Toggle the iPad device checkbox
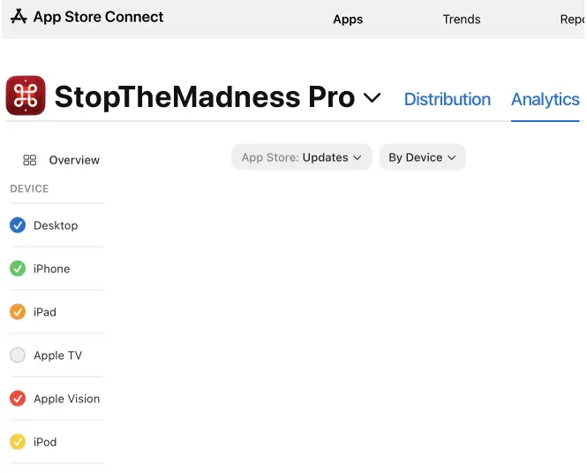Viewport: 587px width, 473px height. pos(18,312)
